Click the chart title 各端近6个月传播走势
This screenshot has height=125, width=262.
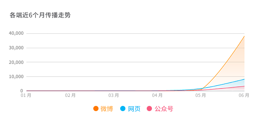(x=40, y=15)
